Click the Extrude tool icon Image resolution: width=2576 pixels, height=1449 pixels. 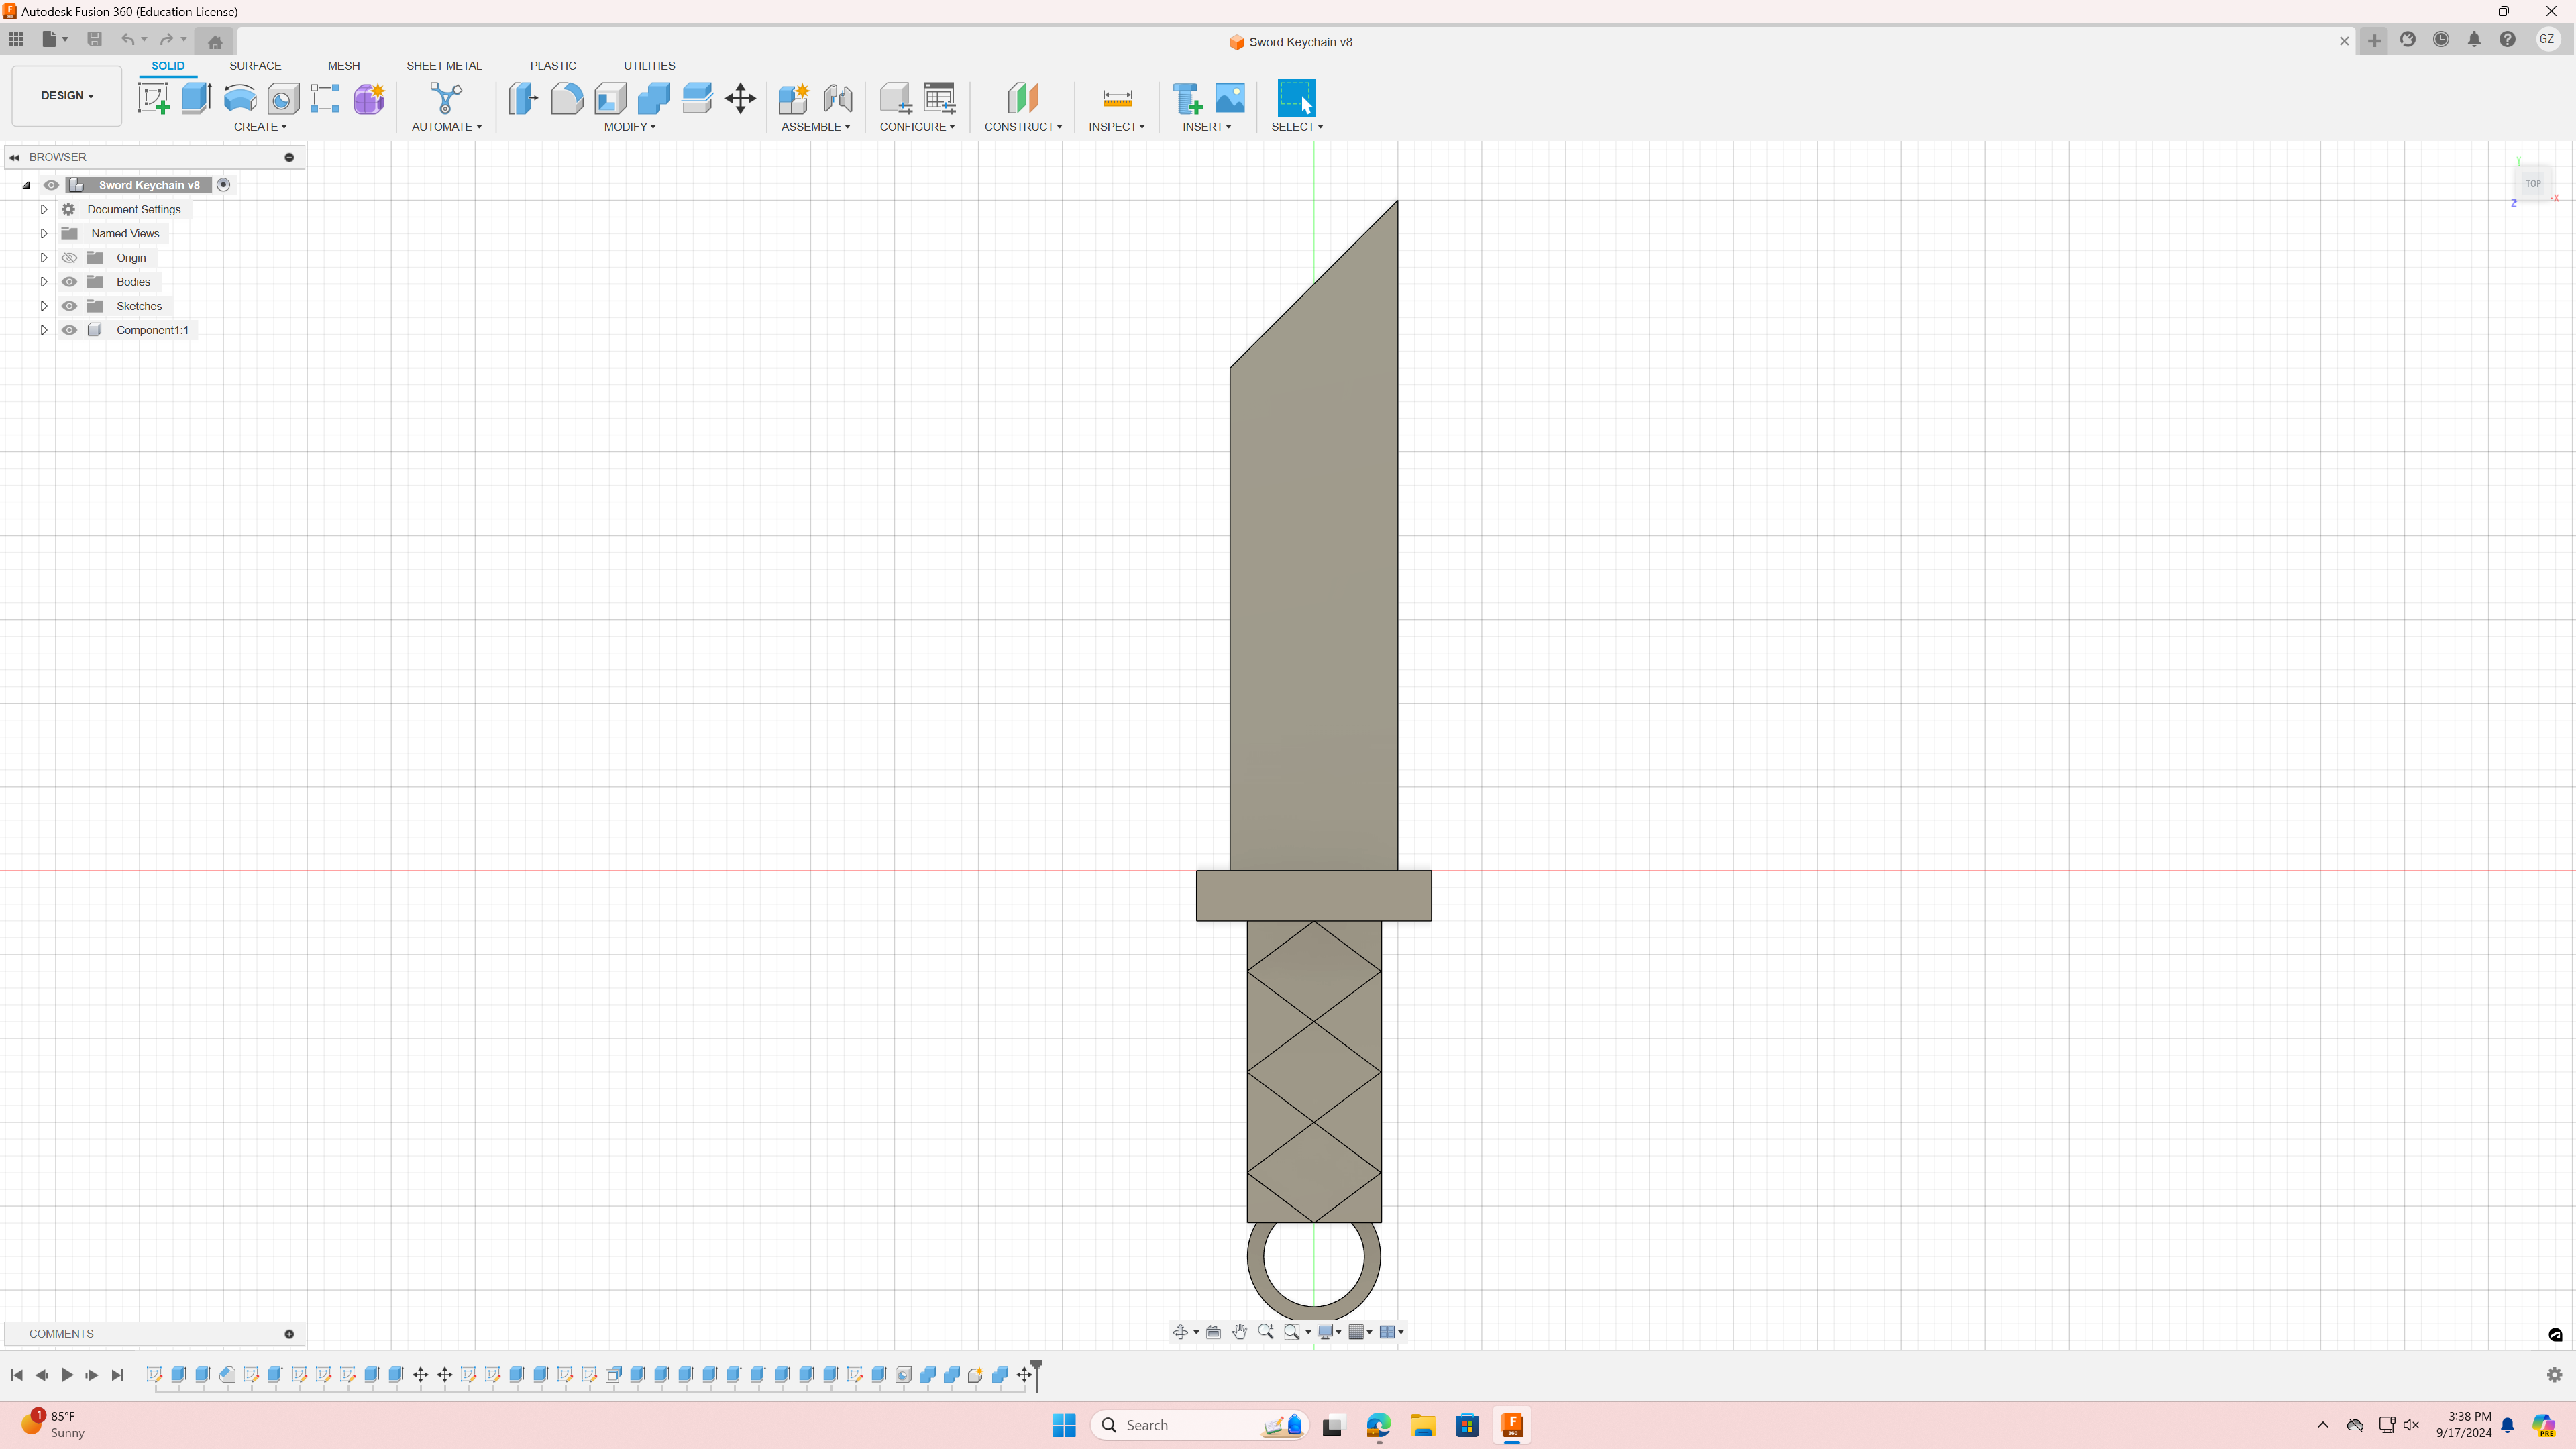tap(196, 98)
